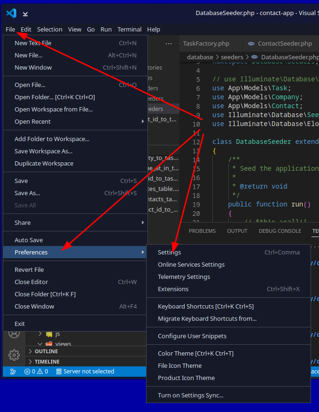Click the remote window status bar icon
The width and height of the screenshot is (319, 412).
[x=13, y=371]
